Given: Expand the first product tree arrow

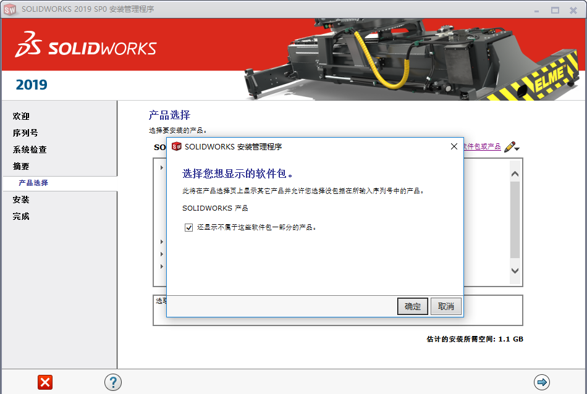Looking at the screenshot, I should (x=162, y=167).
